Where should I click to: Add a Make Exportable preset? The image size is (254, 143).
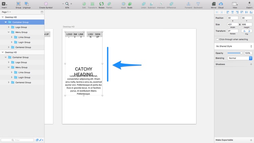click(x=251, y=140)
